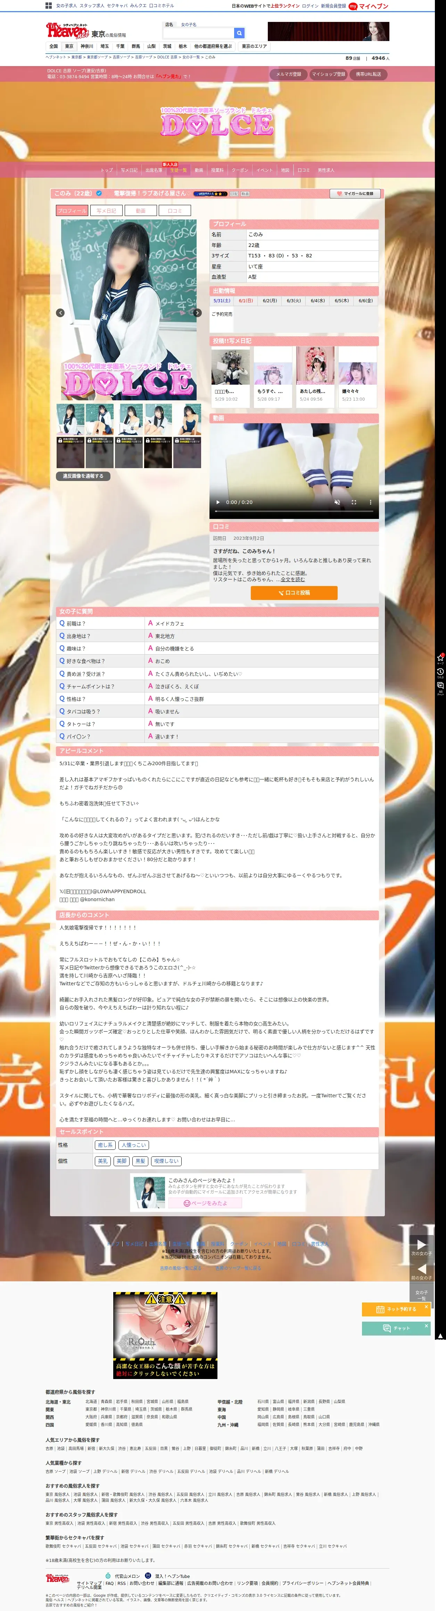The width and height of the screenshot is (446, 1611).
Task: Select the 6/4(水) schedule date
Action: [318, 301]
